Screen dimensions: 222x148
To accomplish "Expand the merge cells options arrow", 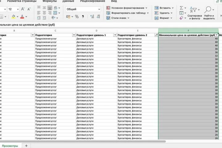I will [x=59, y=13].
